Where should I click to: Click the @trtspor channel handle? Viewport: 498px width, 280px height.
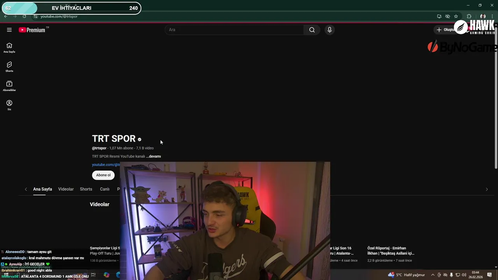[99, 148]
